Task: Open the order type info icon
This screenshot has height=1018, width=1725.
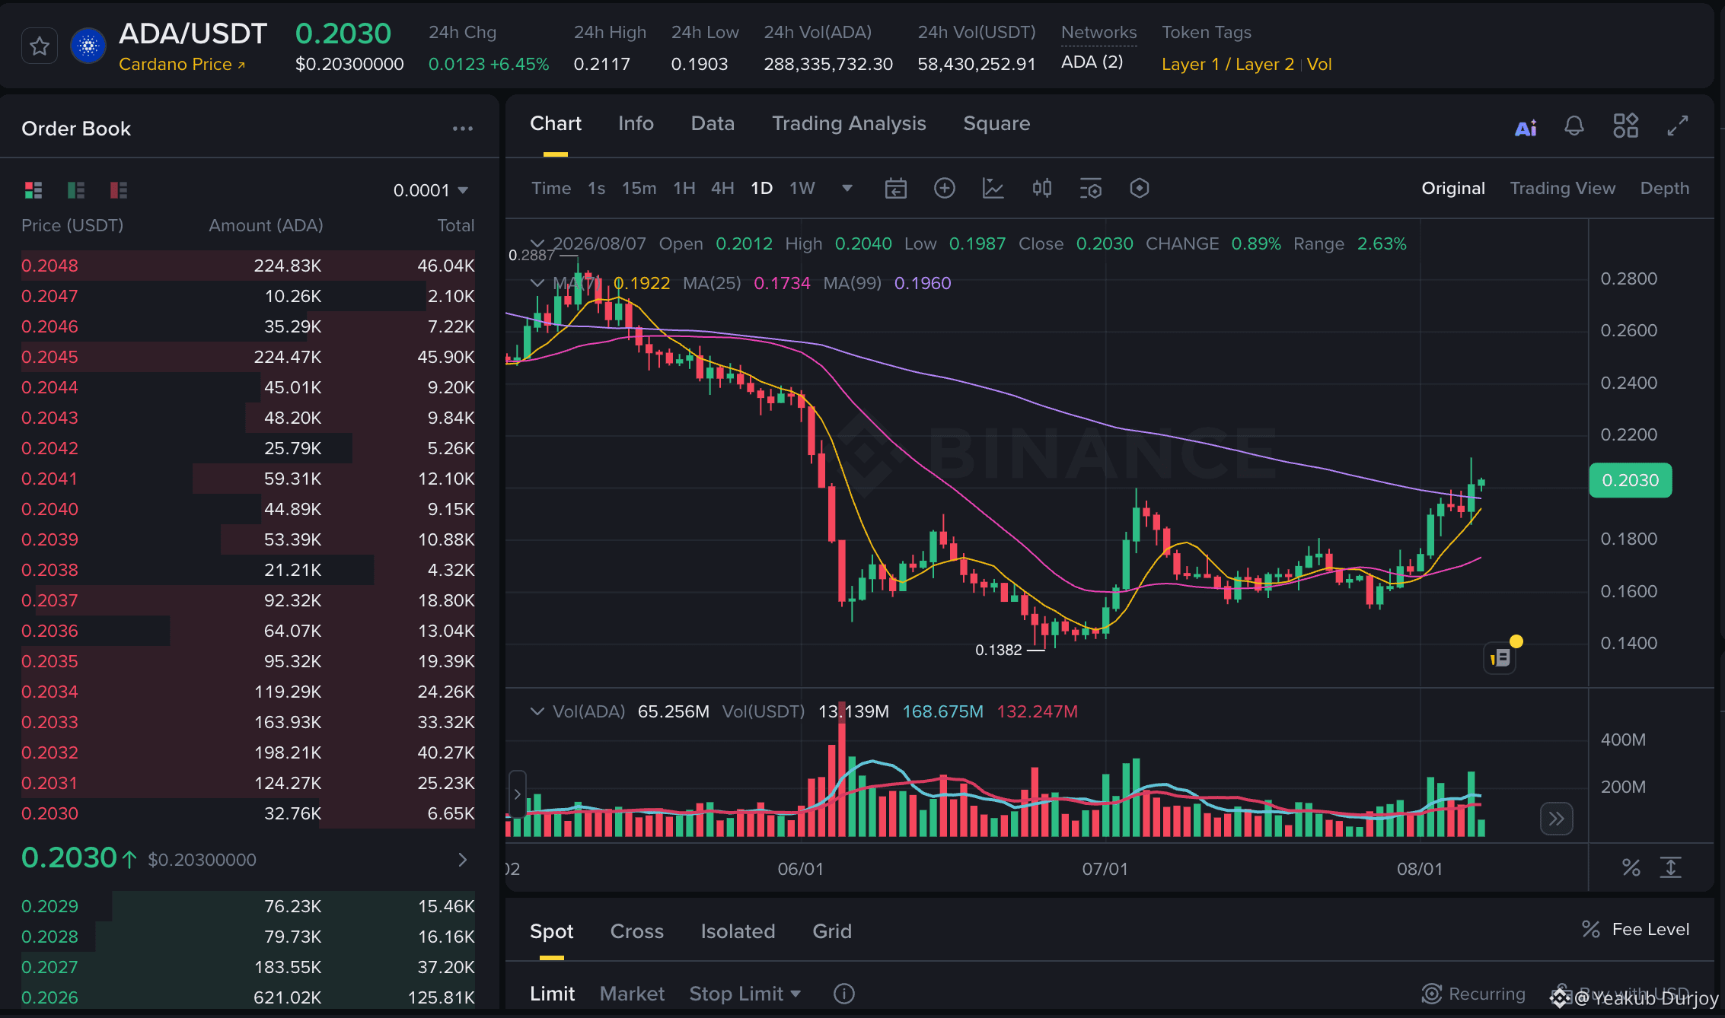Action: pos(844,994)
